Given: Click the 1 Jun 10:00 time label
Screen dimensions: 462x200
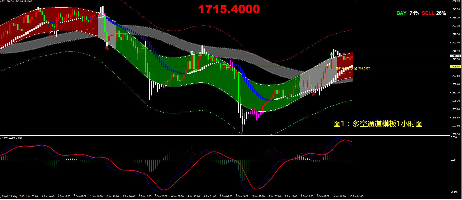Looking at the screenshot, I should coord(48,196).
